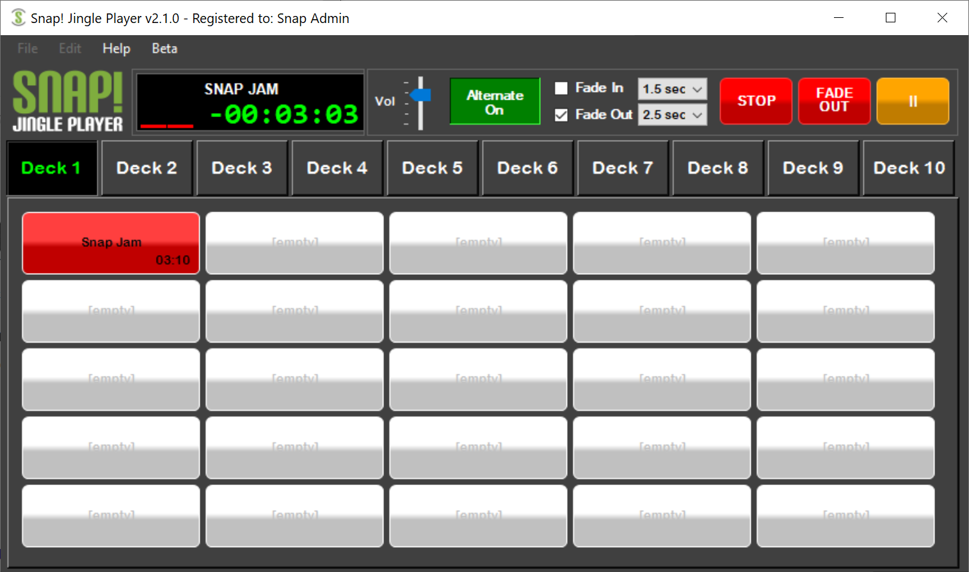Switch to the Deck 8 tab
Viewport: 969px width, 572px height.
point(718,168)
